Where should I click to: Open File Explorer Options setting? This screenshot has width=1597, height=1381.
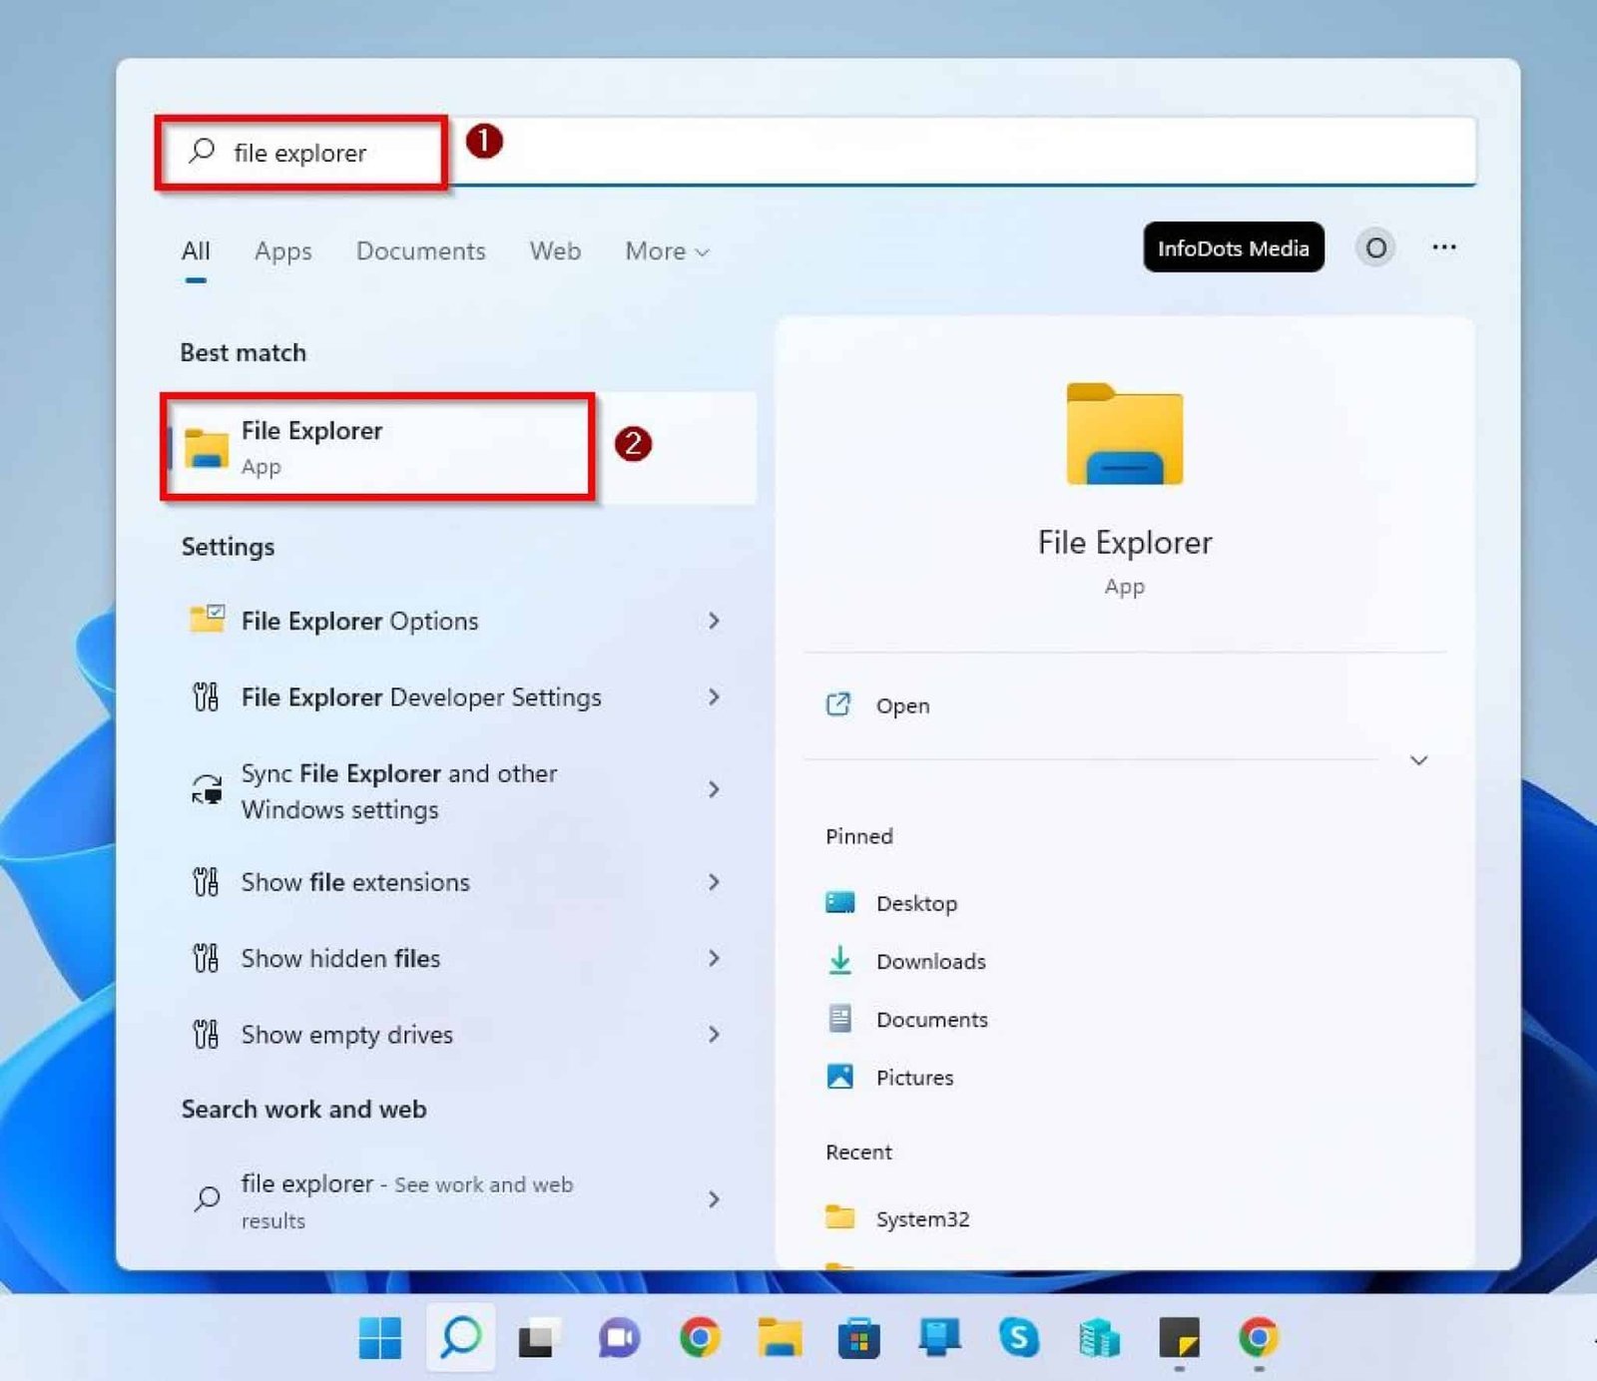(x=459, y=621)
